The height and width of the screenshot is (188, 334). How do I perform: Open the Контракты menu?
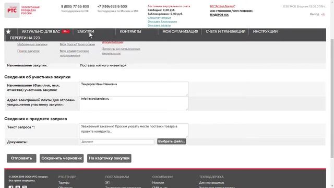130,31
